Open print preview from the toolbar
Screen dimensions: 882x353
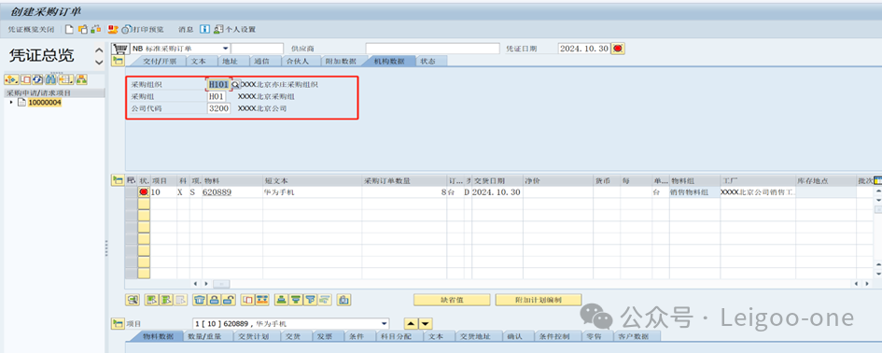tap(142, 29)
